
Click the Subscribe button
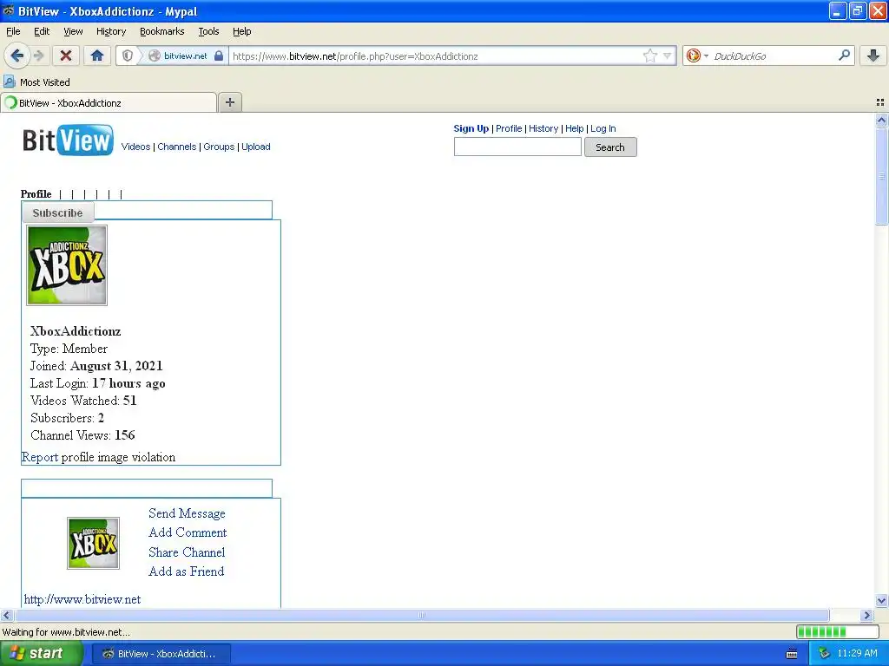pos(58,213)
